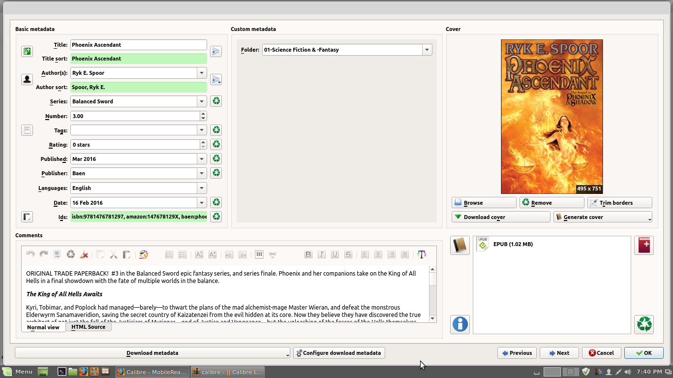Expand the Tags dropdown
Image resolution: width=673 pixels, height=378 pixels.
(202, 130)
